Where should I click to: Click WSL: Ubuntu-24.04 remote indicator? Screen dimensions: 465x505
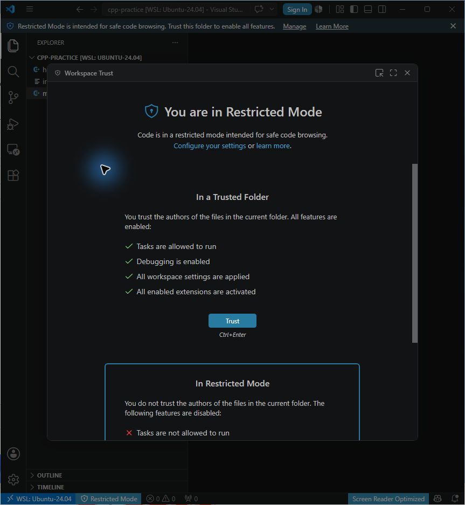point(39,499)
